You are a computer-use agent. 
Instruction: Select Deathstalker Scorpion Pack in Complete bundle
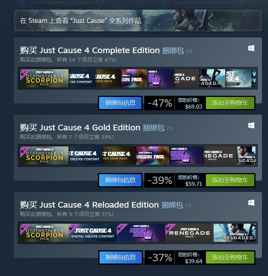click(x=44, y=78)
